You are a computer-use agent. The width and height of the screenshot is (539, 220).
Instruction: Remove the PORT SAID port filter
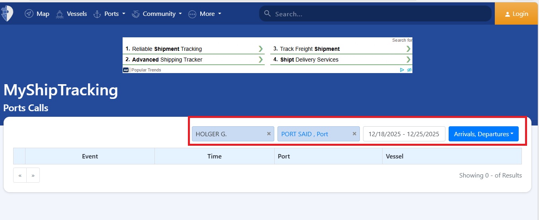354,134
